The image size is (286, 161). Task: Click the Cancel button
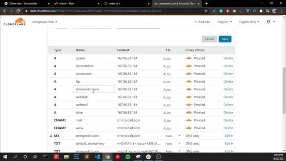[209, 39]
